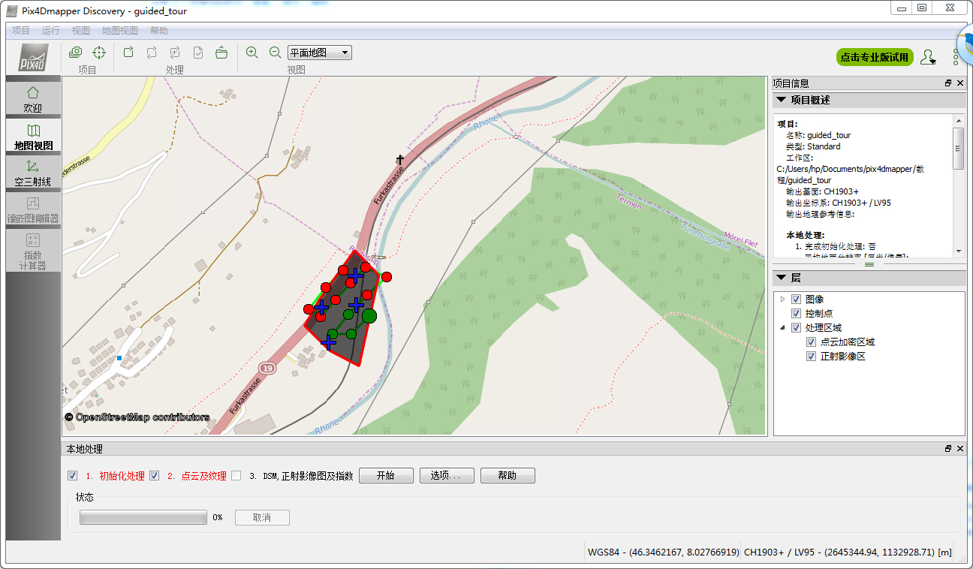Click the 名称: guided_tour text
973x569 pixels.
(x=818, y=135)
